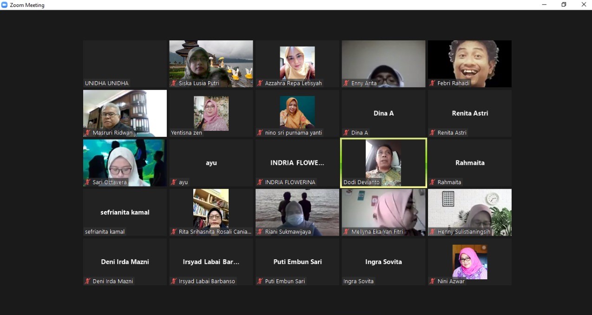This screenshot has height=315, width=592.
Task: Click the muted mic icon on Renita Astri's label
Action: tap(433, 133)
